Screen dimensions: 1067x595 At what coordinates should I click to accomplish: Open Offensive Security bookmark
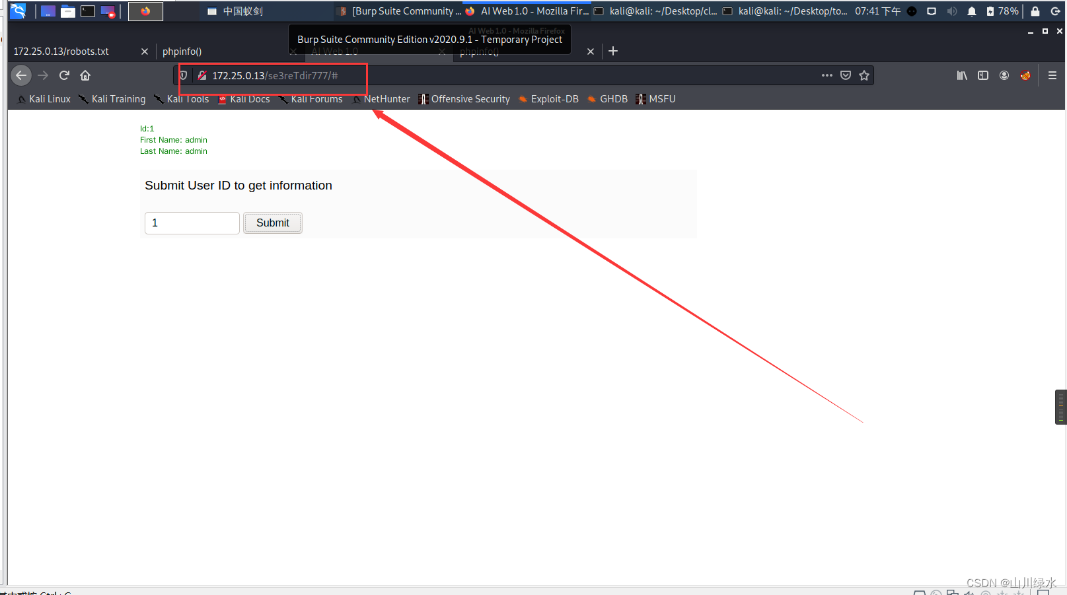tap(464, 99)
